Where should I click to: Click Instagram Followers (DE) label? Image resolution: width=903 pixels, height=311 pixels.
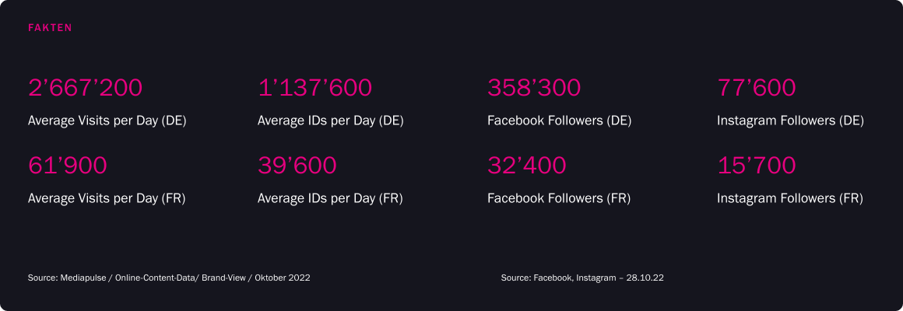pos(790,121)
